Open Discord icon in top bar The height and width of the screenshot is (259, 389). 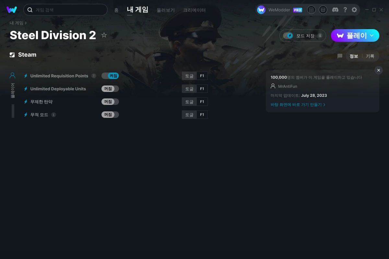(336, 10)
